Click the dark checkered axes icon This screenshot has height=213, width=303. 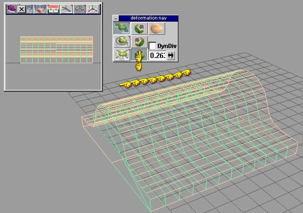80,9
